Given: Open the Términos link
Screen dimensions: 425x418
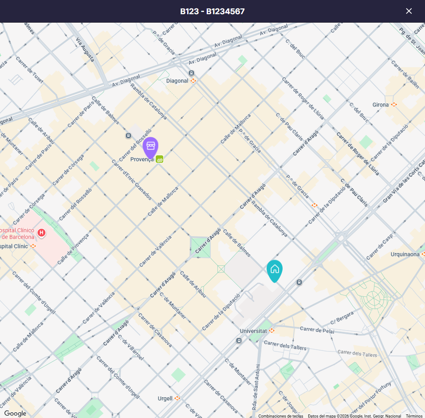Looking at the screenshot, I should click(x=414, y=416).
